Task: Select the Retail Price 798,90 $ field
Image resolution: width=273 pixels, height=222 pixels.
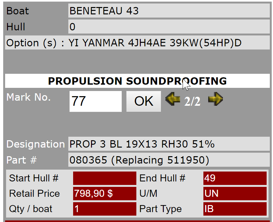Action: (x=104, y=194)
